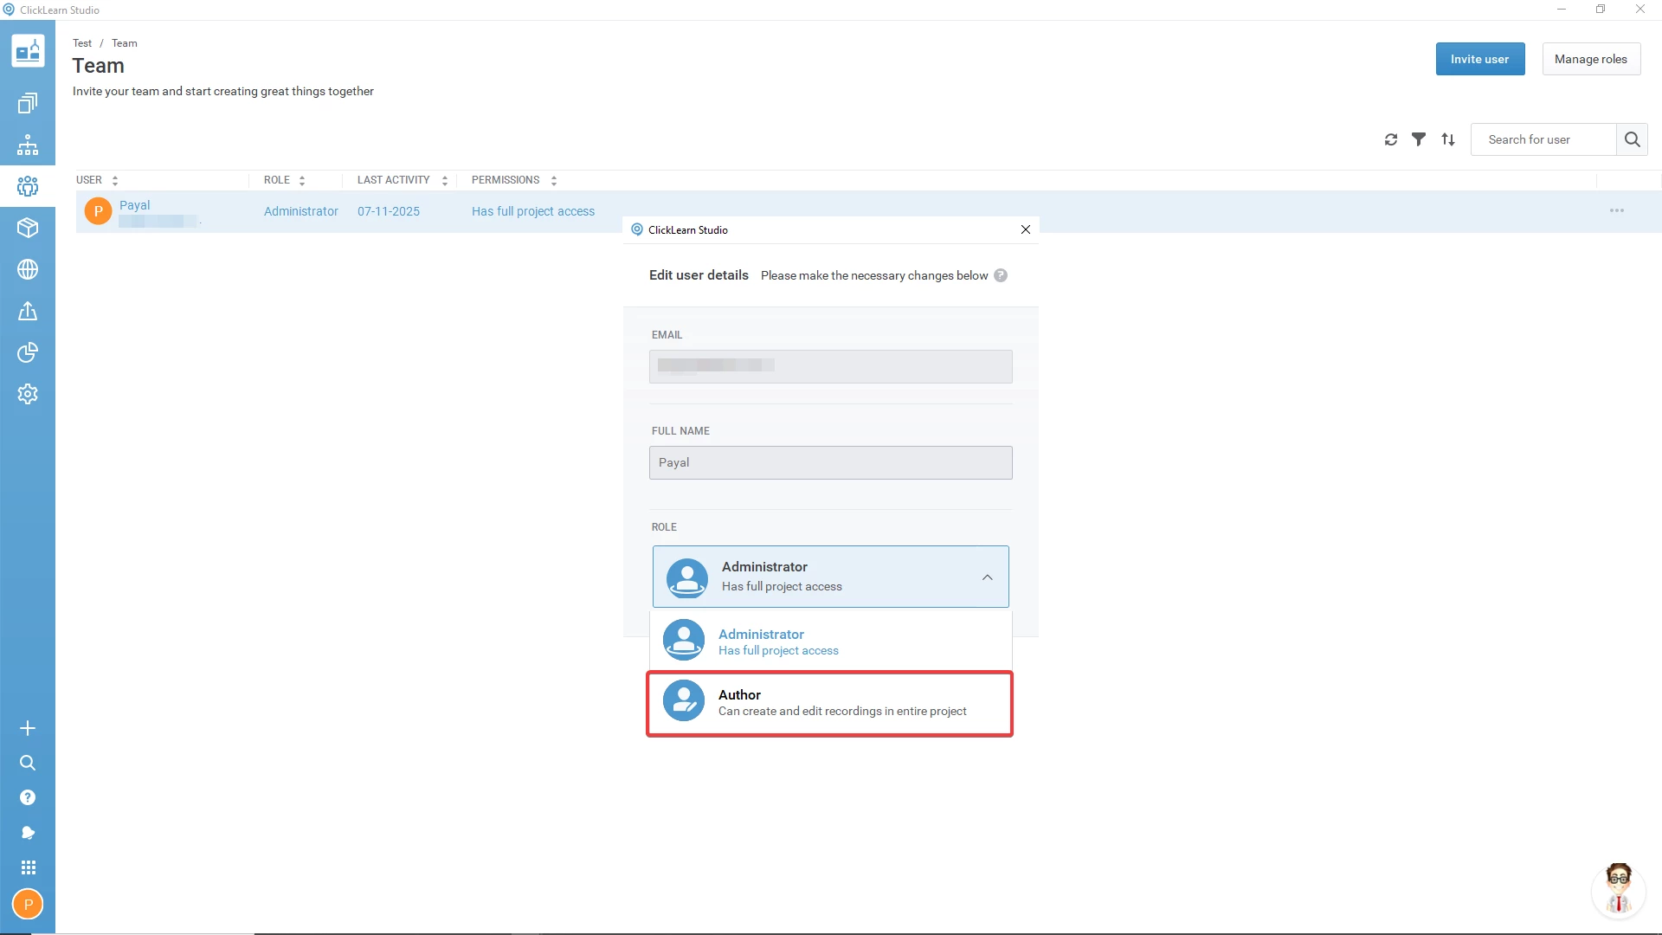Viewport: 1662px width, 935px height.
Task: Click the help question mark in the sidebar
Action: click(28, 797)
